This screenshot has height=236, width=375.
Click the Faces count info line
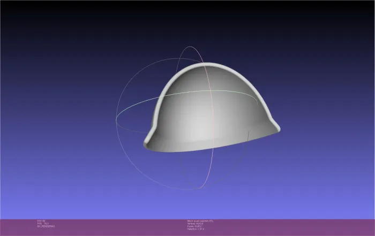tap(194, 226)
